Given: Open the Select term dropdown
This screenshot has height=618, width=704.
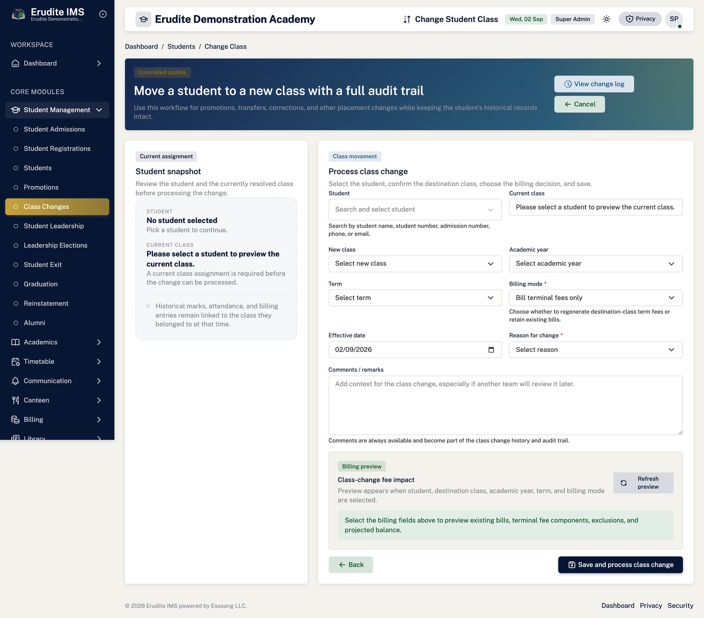Looking at the screenshot, I should 415,298.
